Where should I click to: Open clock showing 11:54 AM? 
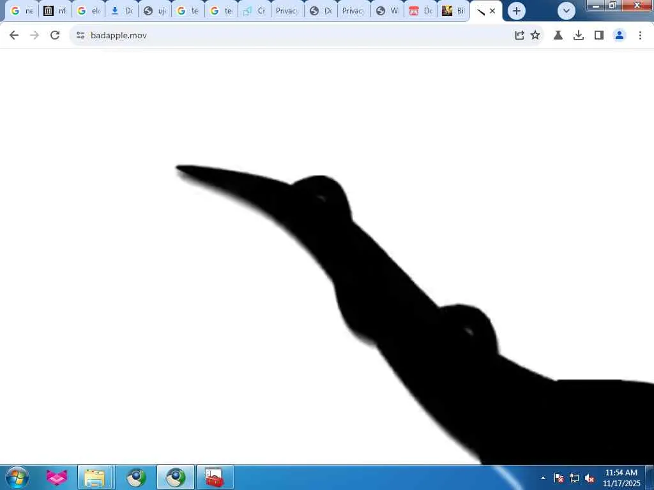[621, 478]
